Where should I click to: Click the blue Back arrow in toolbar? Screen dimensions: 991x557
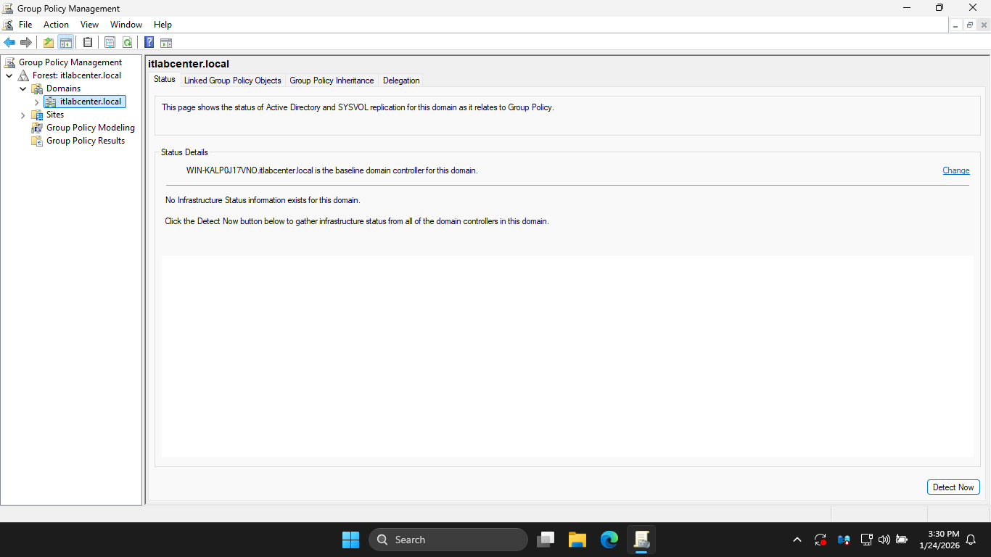click(x=9, y=43)
